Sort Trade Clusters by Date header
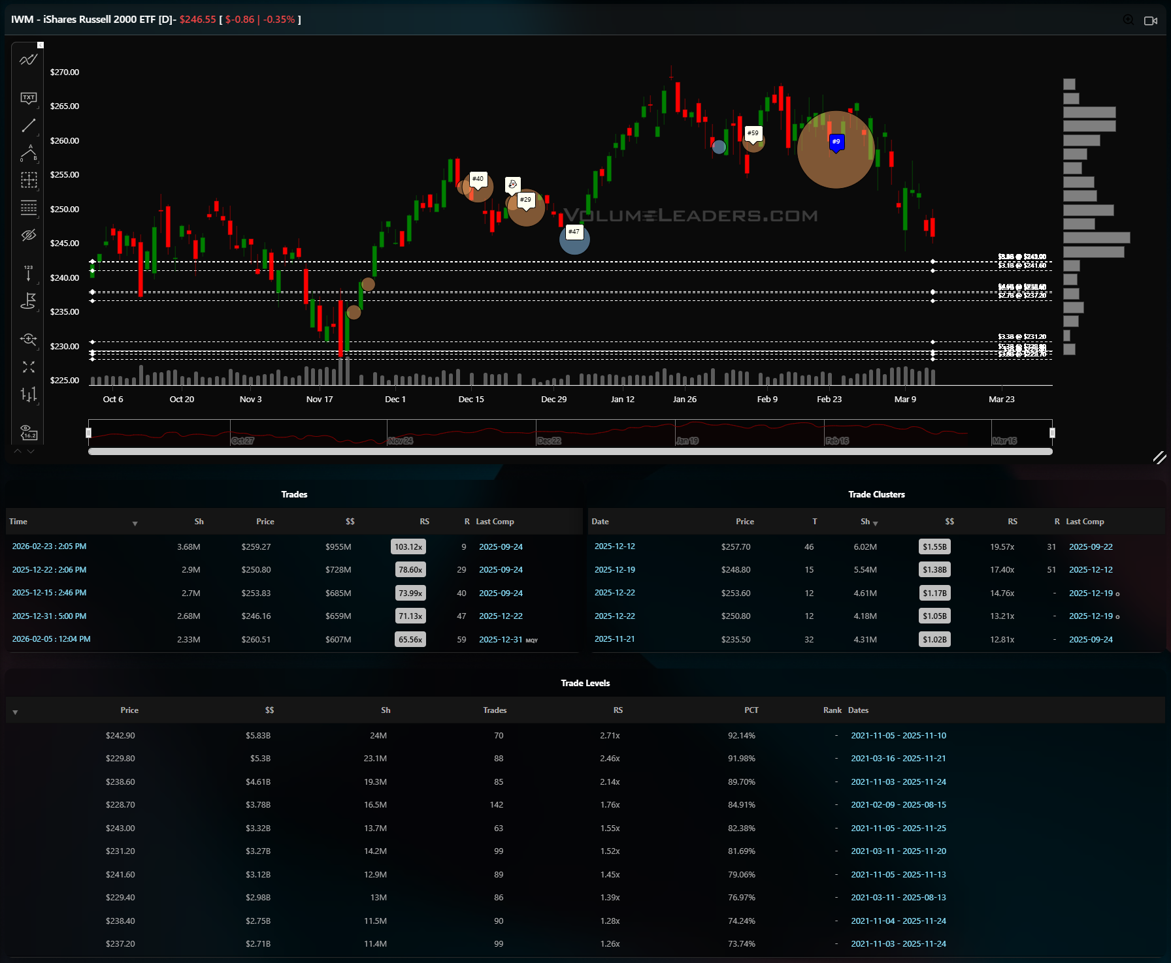This screenshot has height=963, width=1171. tap(600, 522)
